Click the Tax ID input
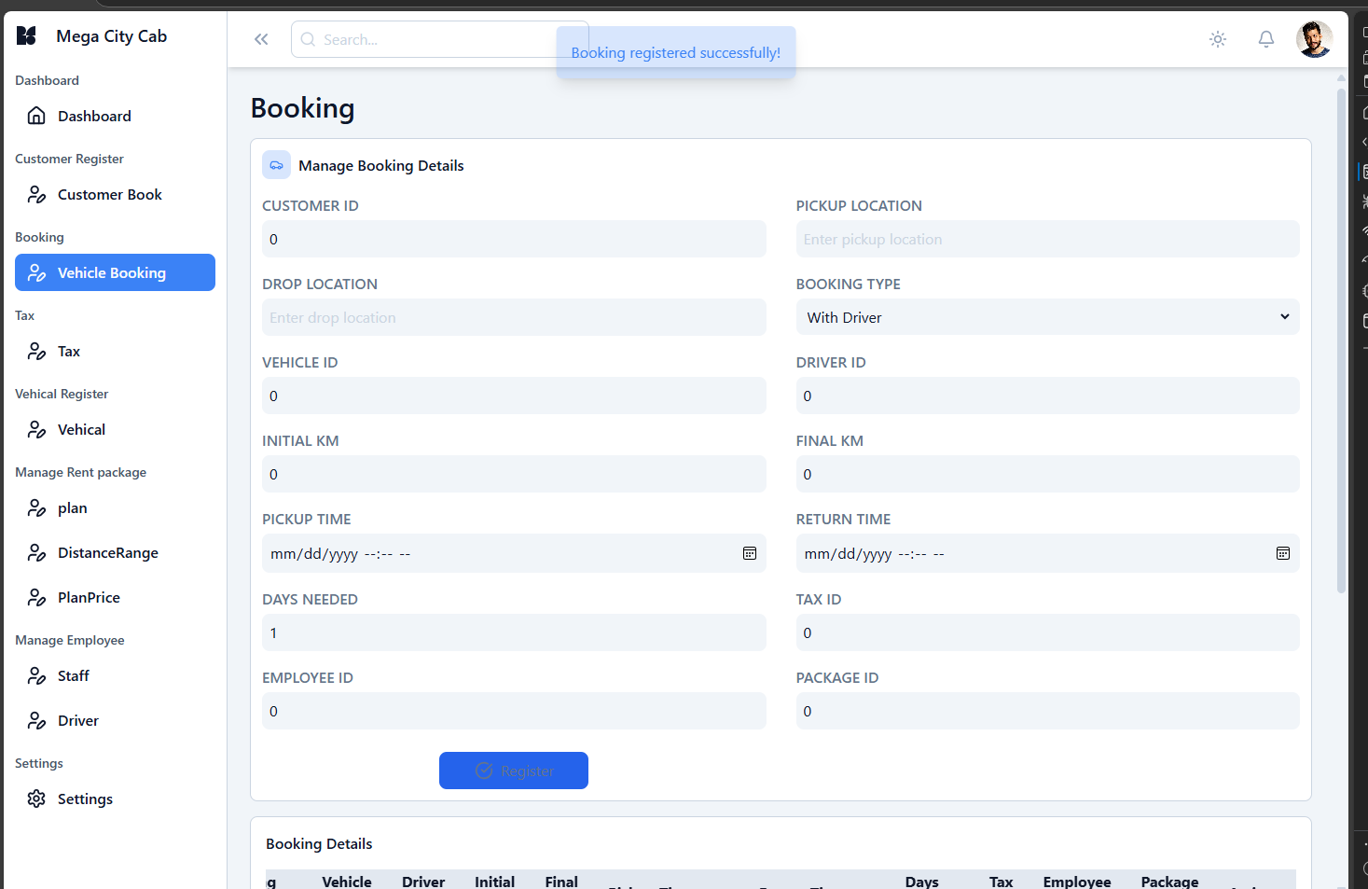 click(1047, 632)
